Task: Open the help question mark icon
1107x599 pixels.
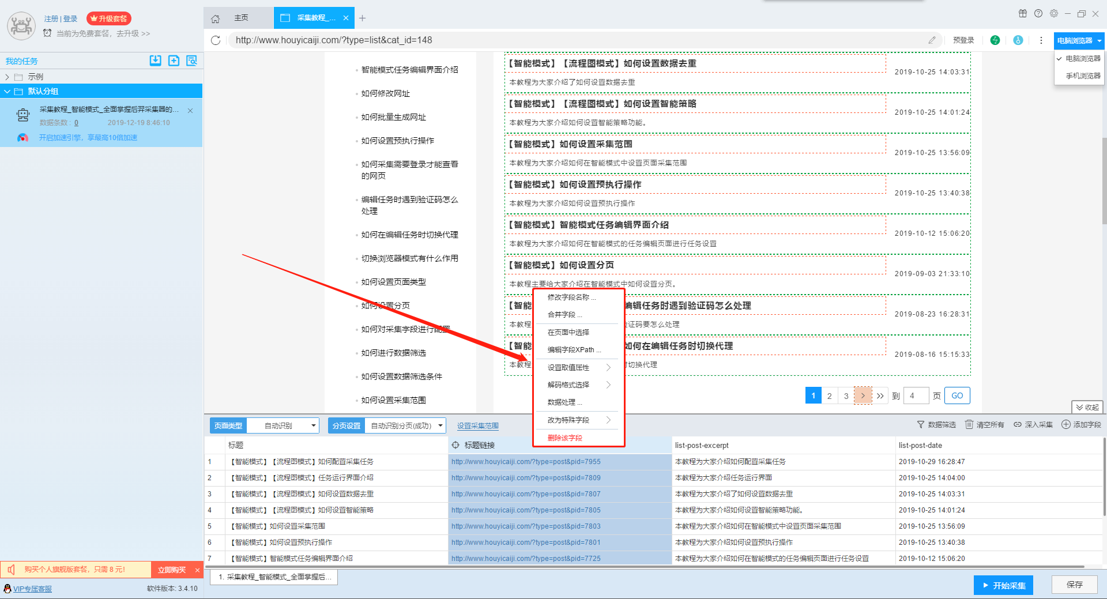Action: [x=1038, y=13]
